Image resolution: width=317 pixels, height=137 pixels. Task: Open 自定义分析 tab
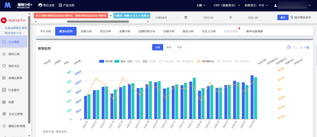[209, 31]
